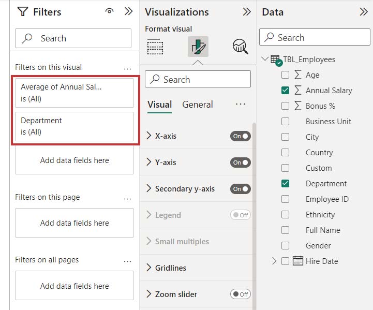Click Add data fields under this page
The width and height of the screenshot is (373, 310).
pyautogui.click(x=74, y=223)
